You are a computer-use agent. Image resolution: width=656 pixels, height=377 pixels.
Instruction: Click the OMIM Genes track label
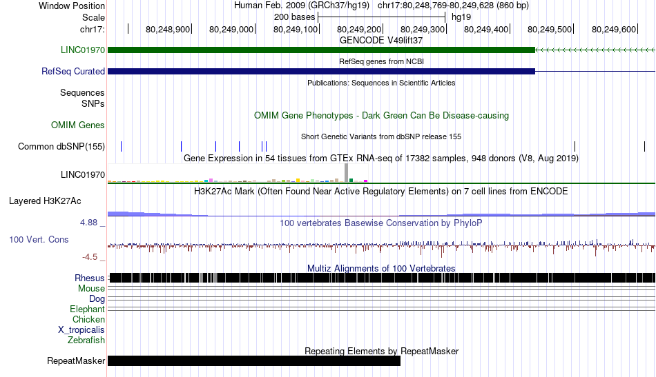[x=78, y=125]
